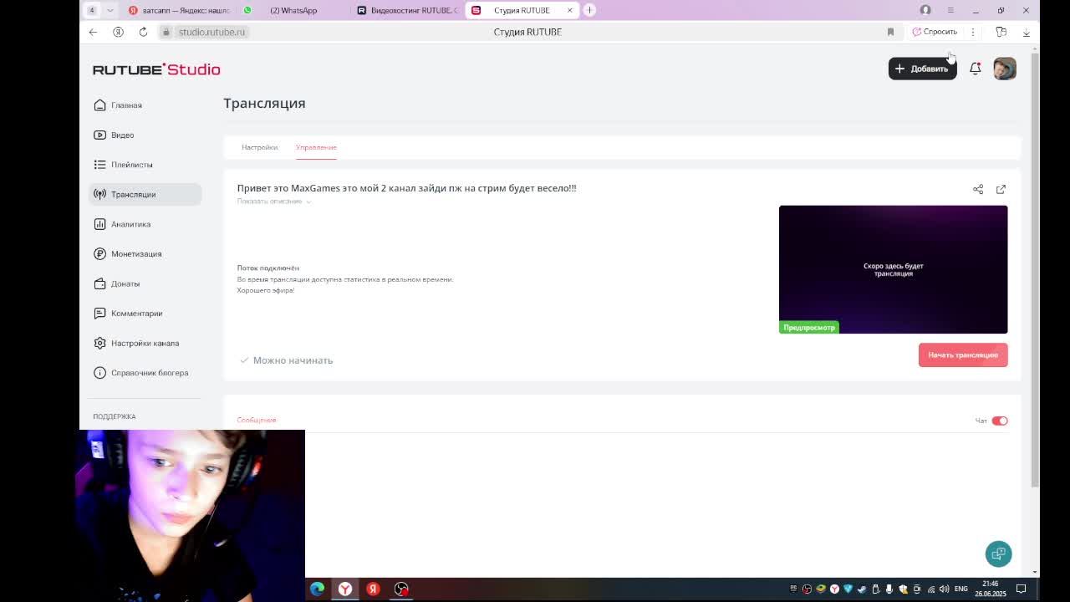Switch to the Видеохостинг RUTUBE browser tab

406,10
